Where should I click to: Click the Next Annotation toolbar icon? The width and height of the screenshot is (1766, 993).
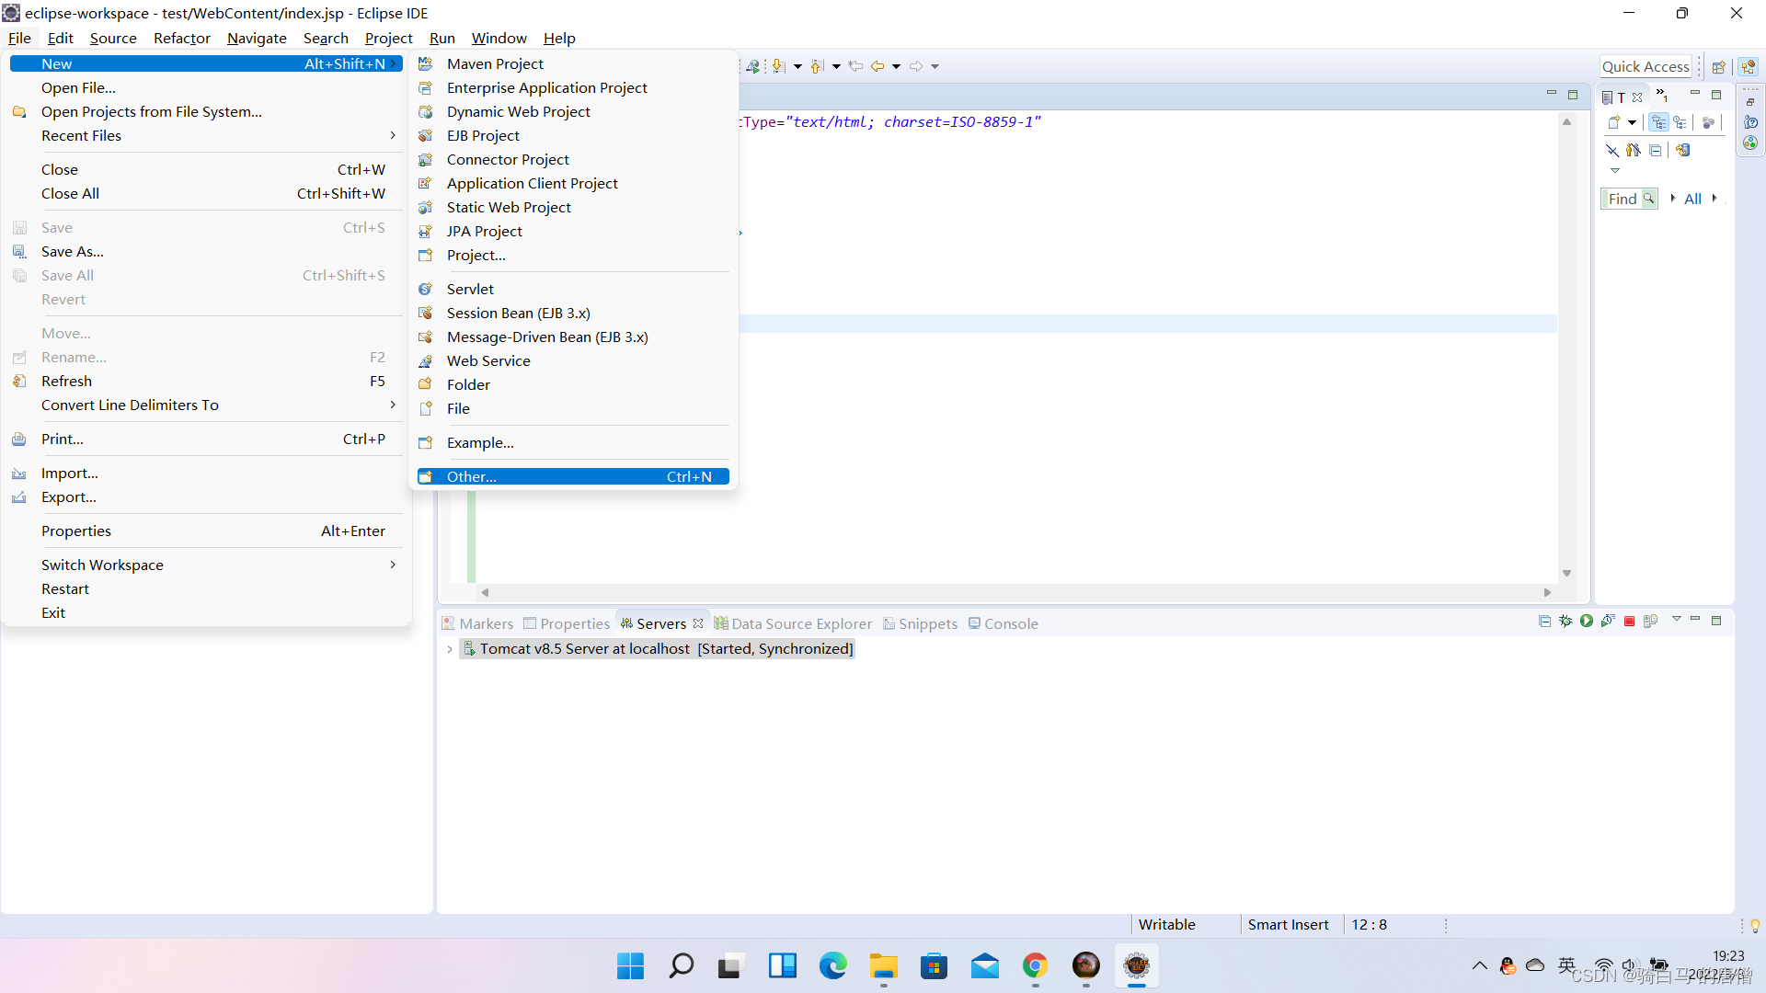pos(779,66)
